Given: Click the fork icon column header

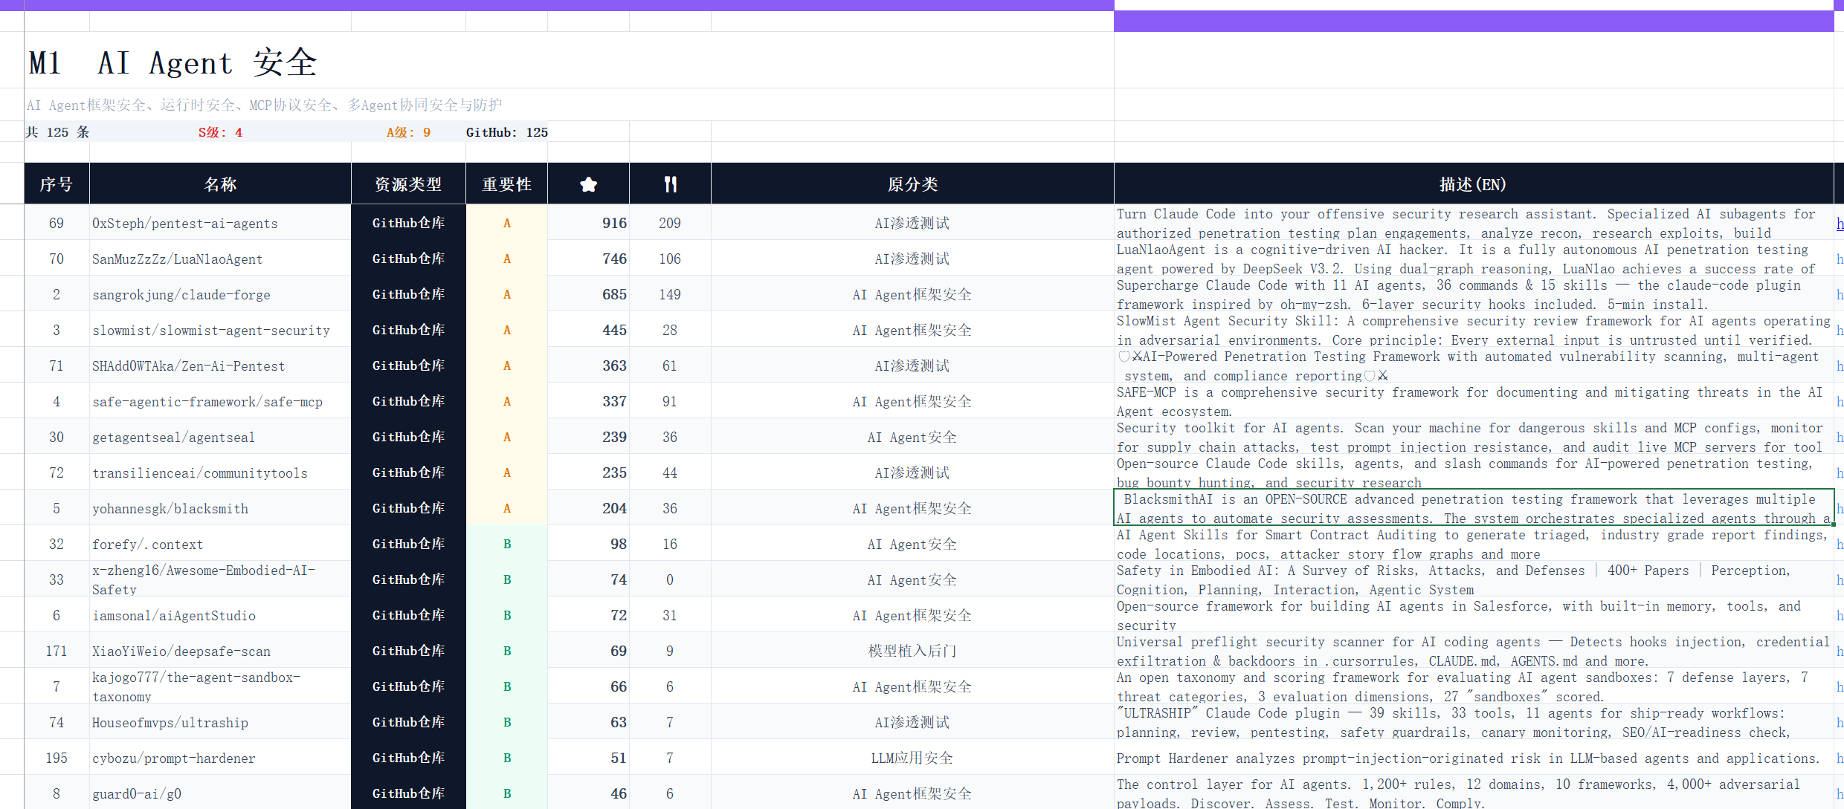Looking at the screenshot, I should pos(670,184).
